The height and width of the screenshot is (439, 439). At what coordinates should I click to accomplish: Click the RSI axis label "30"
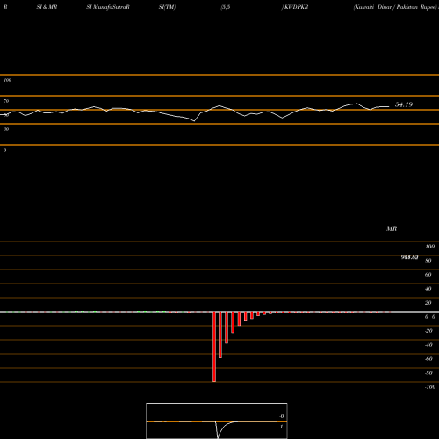(6, 129)
